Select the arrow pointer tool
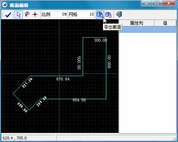 click(18, 14)
